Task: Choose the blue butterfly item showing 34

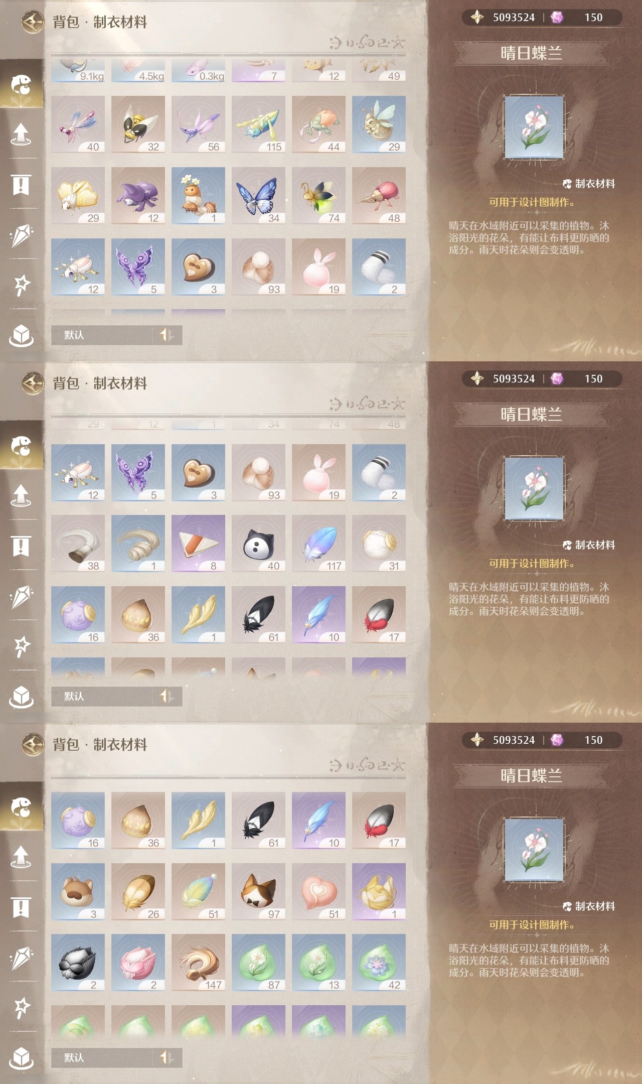Action: 258,196
